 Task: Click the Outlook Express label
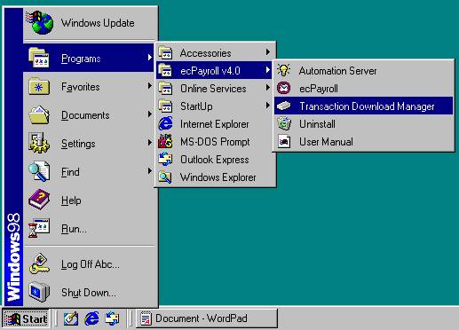(x=215, y=160)
